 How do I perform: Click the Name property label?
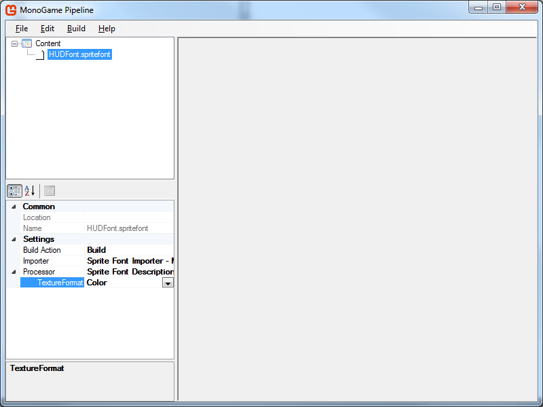coord(32,228)
